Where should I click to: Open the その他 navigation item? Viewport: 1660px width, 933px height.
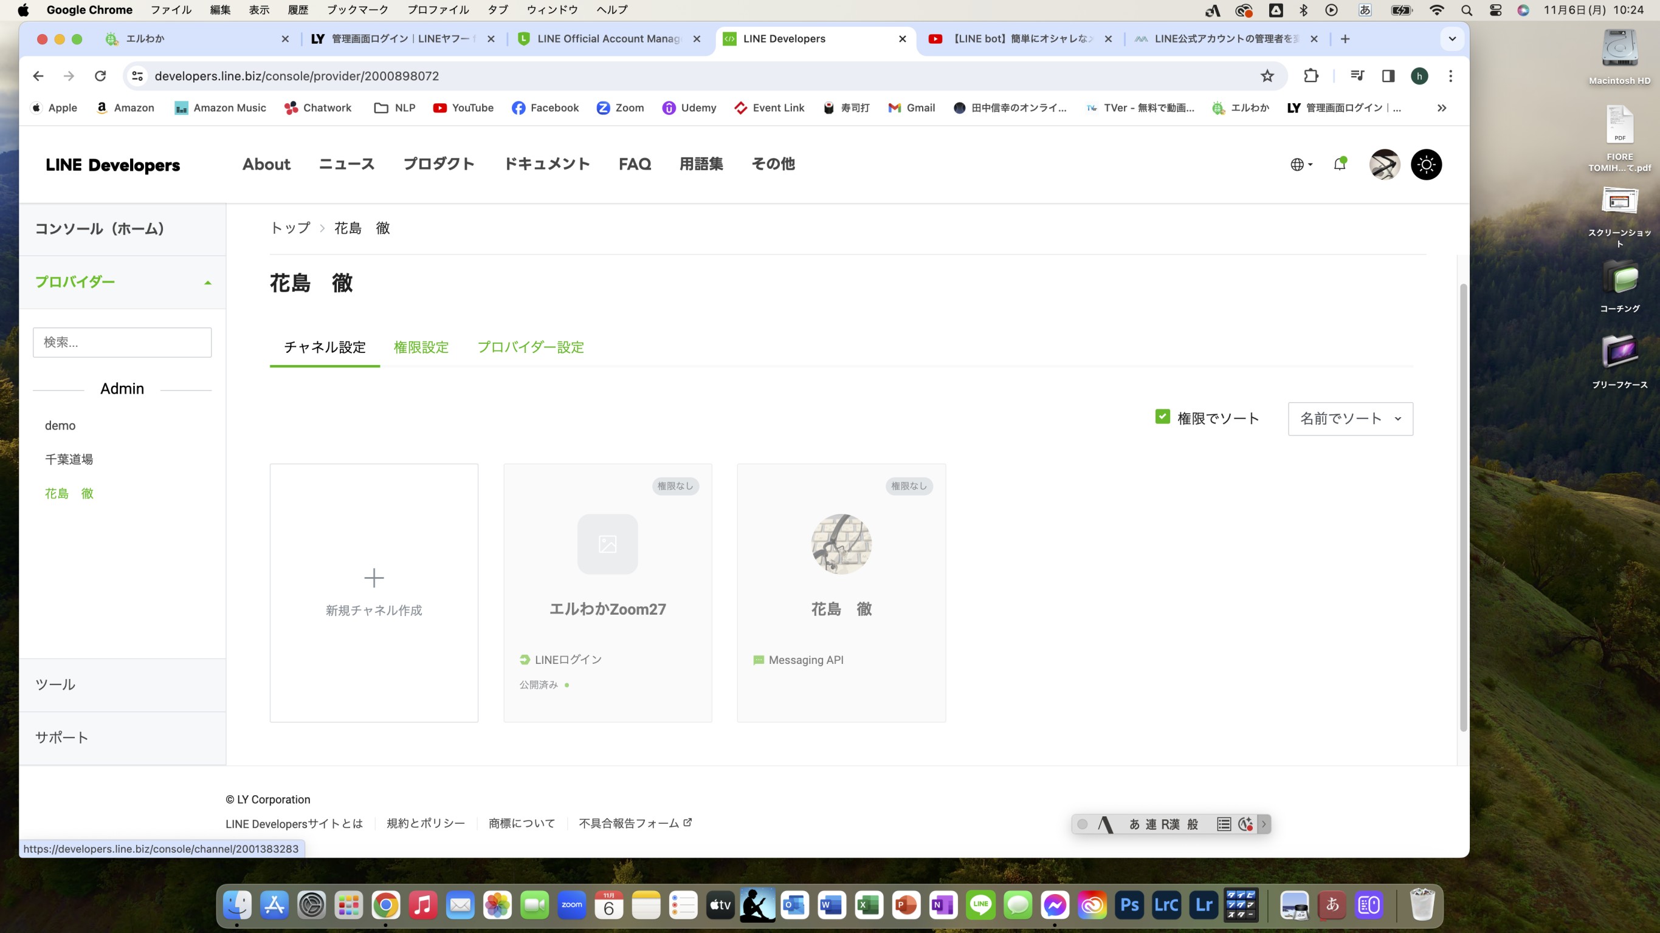click(x=773, y=164)
